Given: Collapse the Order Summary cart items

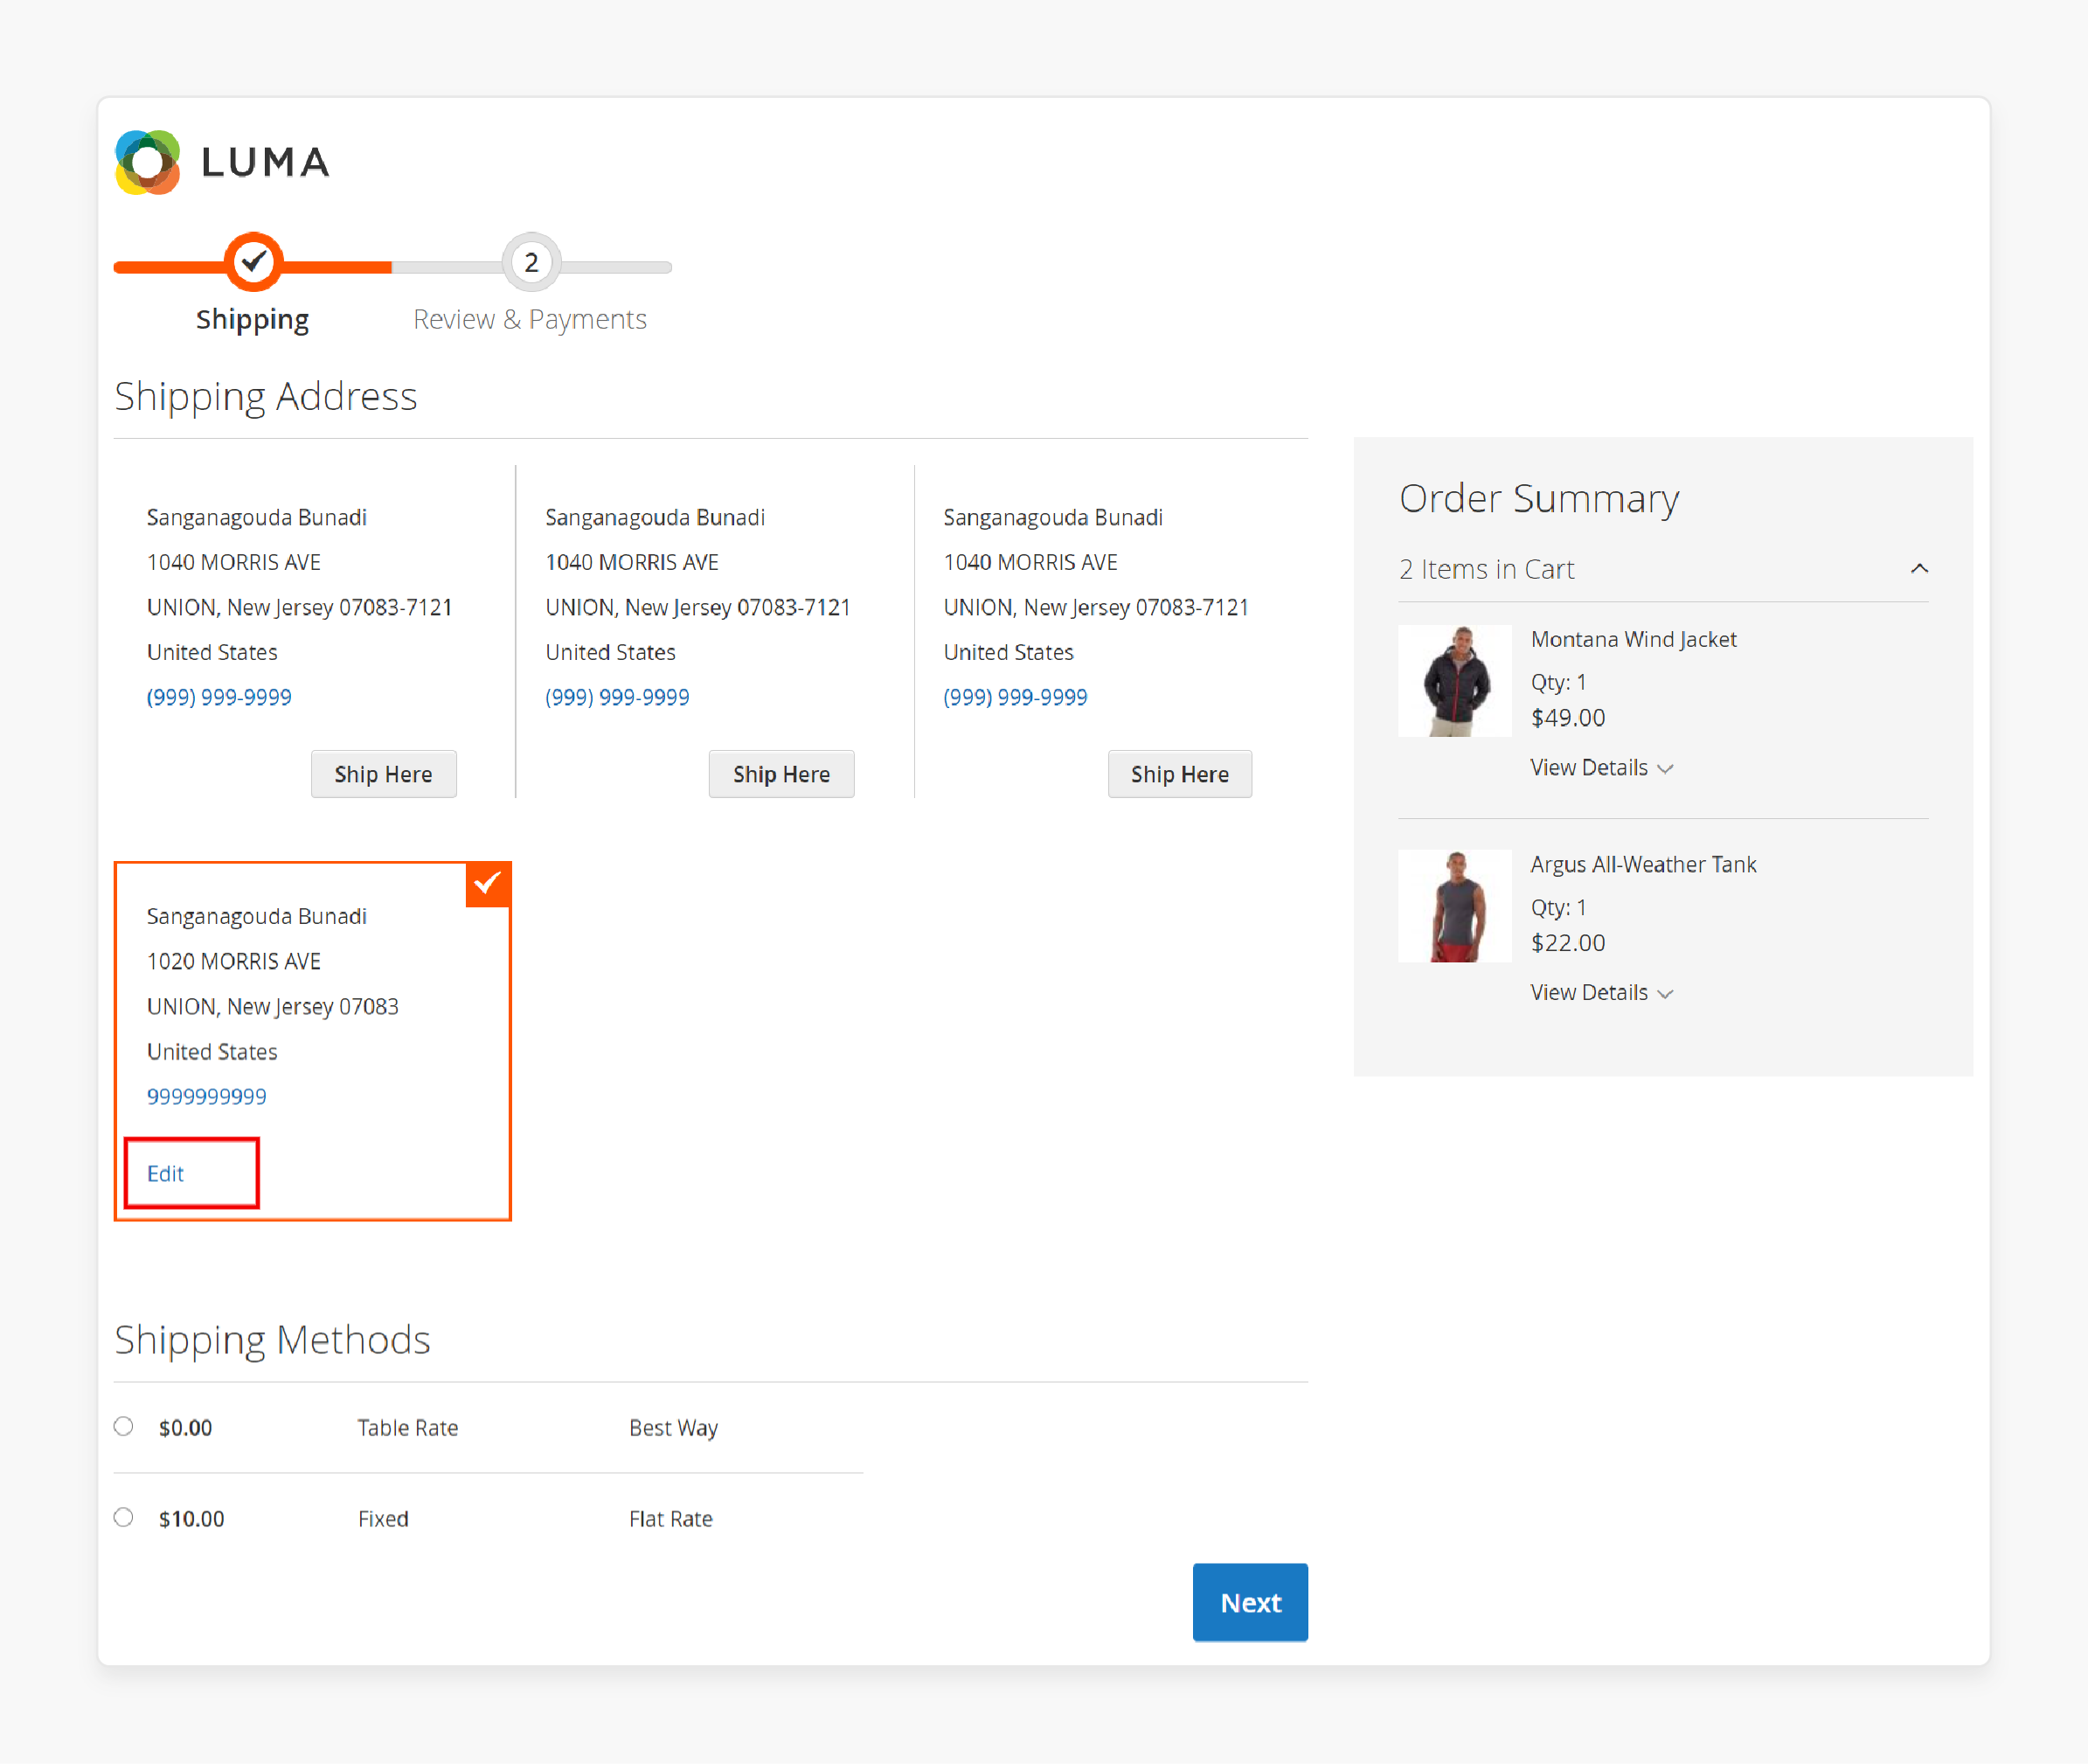Looking at the screenshot, I should point(1920,567).
